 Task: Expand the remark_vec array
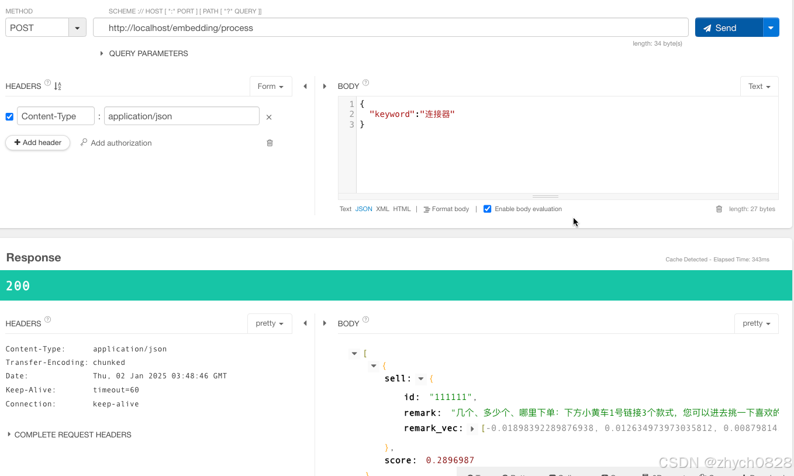pos(472,429)
